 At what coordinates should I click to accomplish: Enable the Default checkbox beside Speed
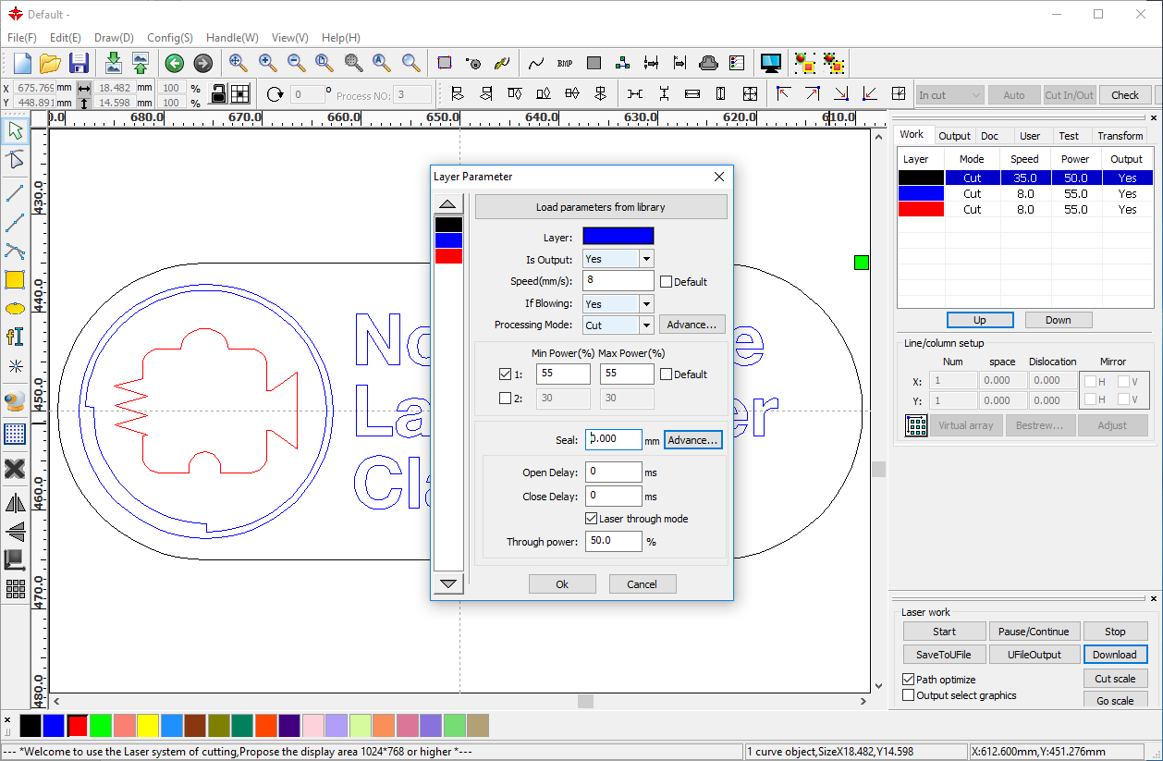point(667,282)
